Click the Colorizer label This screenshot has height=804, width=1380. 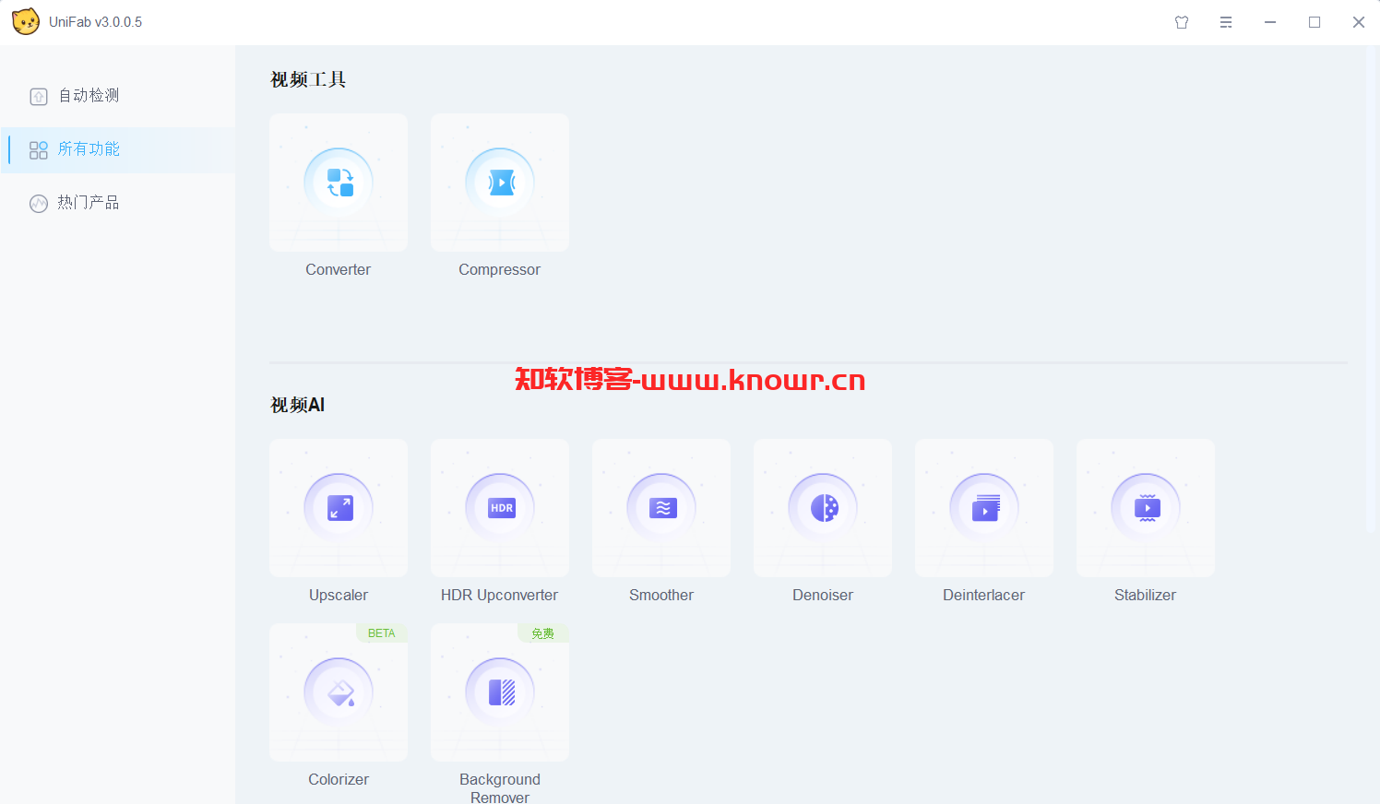tap(339, 779)
